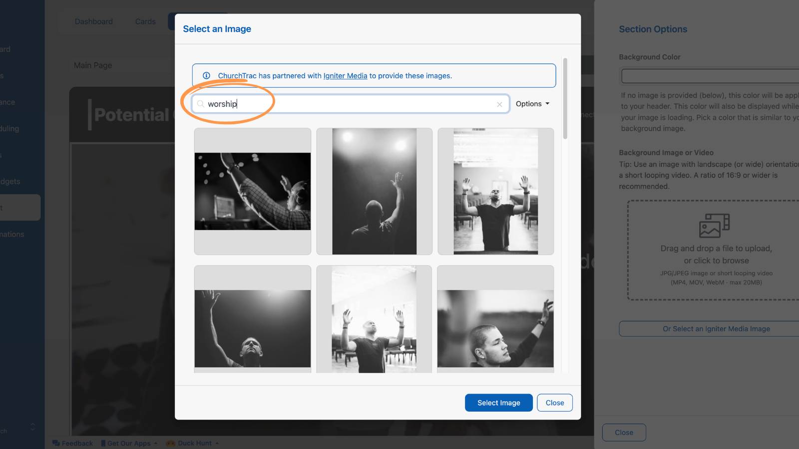
Task: Choose the man looking up with one raised arm thumbnail
Action: click(253, 319)
